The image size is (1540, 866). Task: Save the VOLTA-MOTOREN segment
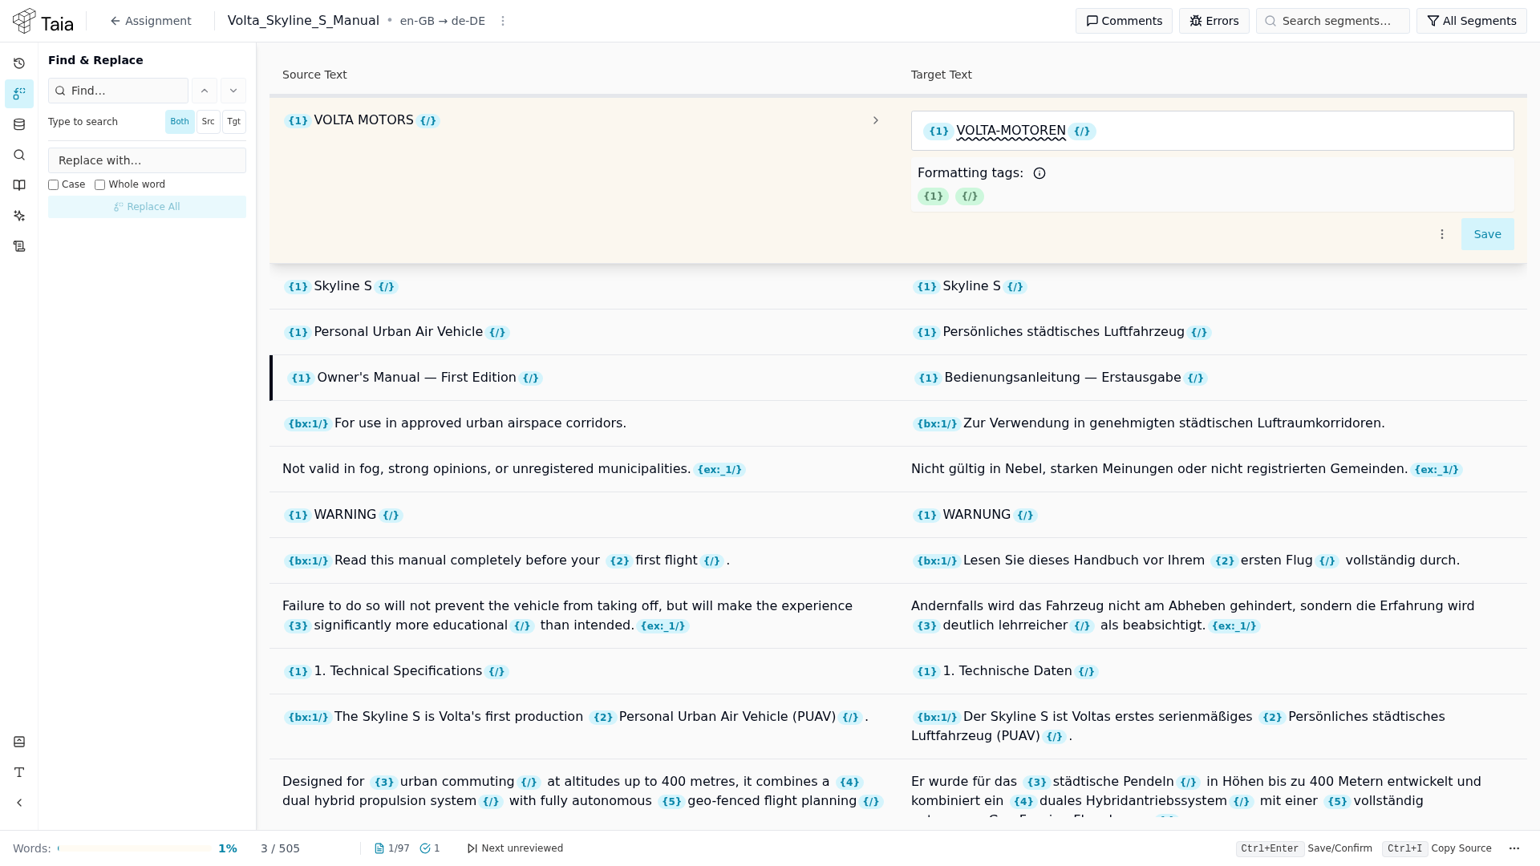tap(1487, 234)
